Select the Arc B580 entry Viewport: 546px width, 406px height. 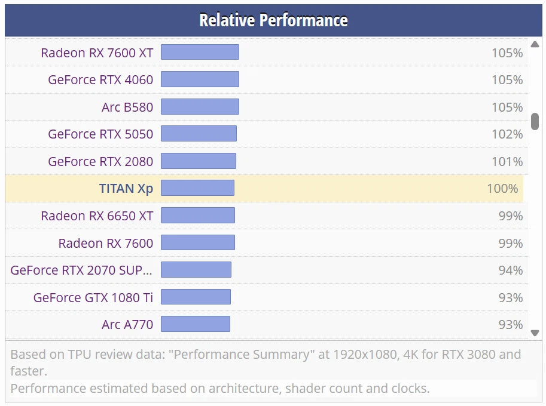point(127,107)
